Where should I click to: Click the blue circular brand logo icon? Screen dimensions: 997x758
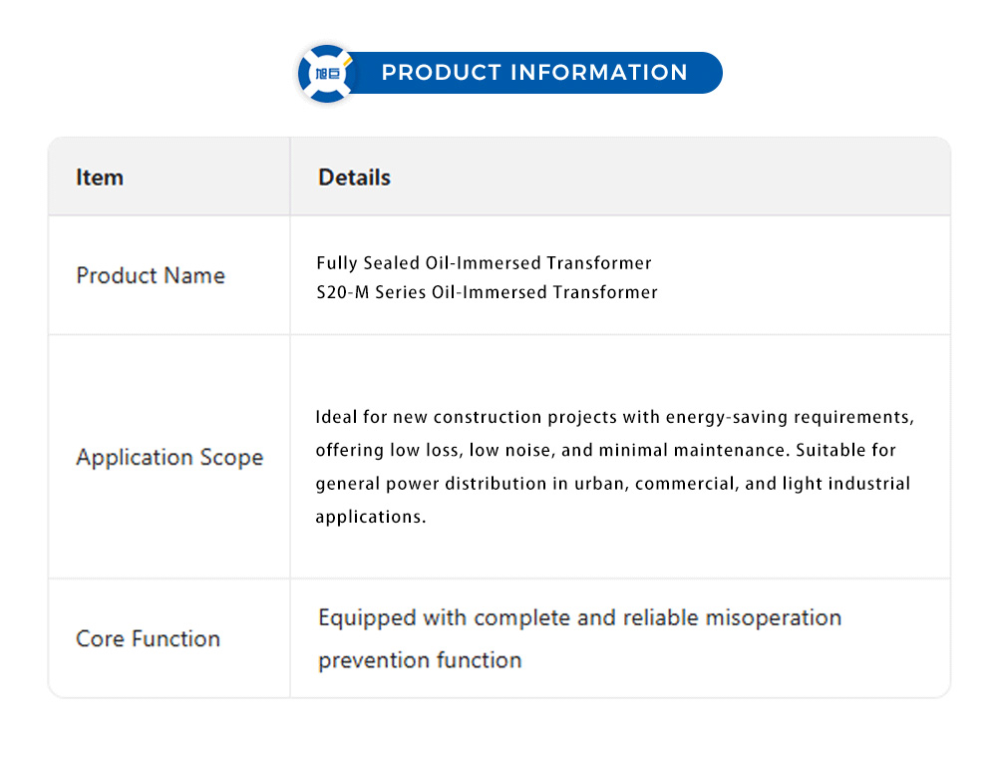click(327, 74)
